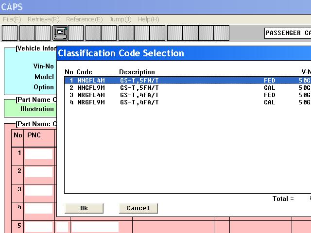Click FED value in row 3
The image size is (311, 233).
point(270,95)
